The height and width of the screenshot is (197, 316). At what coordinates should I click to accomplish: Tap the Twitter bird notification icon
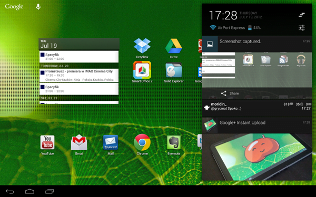point(206,108)
